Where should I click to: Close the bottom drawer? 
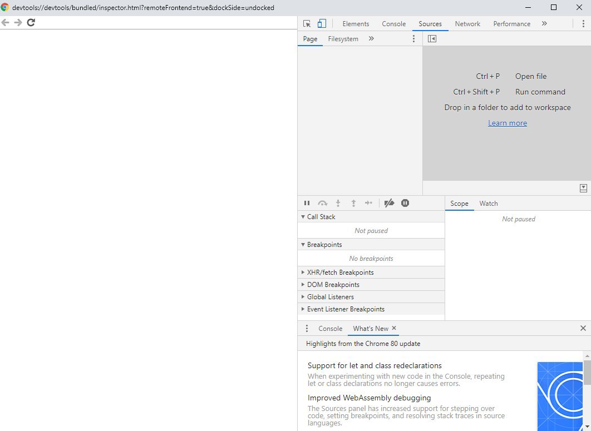pos(583,328)
